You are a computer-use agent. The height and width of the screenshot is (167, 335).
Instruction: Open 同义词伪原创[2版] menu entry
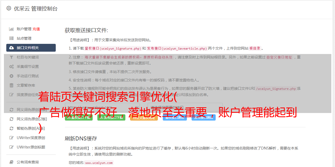click(32, 119)
